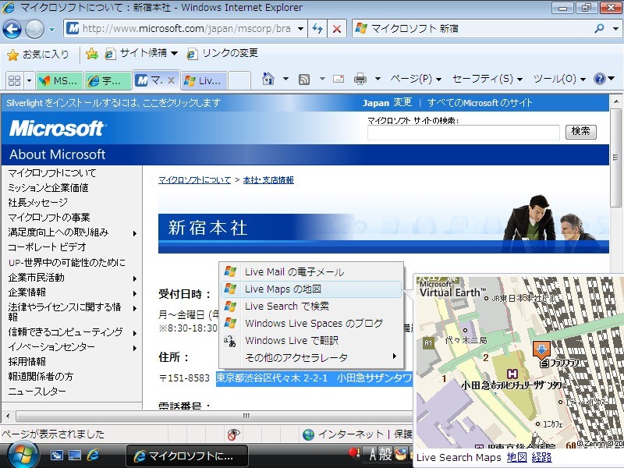
Task: Select Live Search で検索 accelerator
Action: (x=311, y=306)
